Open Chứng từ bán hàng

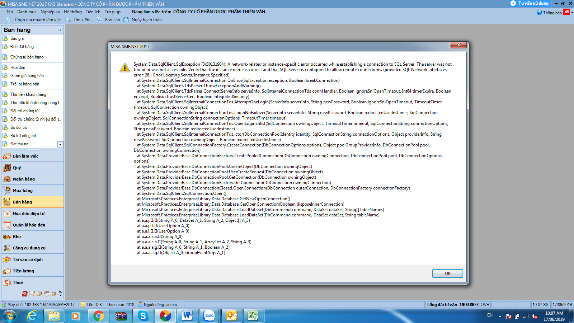pos(27,57)
